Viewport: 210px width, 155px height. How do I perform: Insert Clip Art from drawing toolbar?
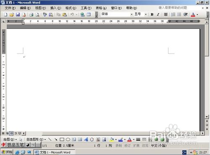[x=98, y=139]
